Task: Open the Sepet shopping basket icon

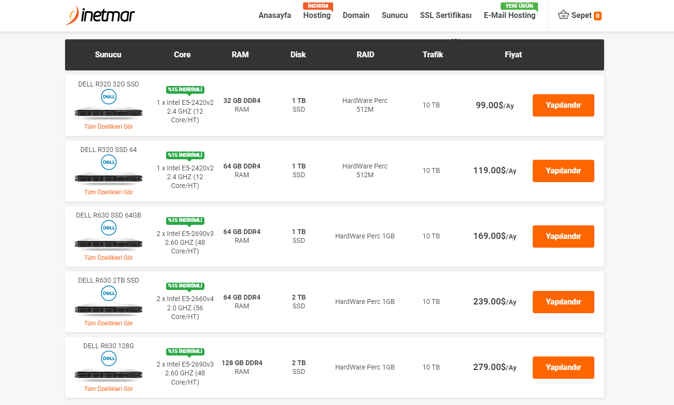Action: click(x=563, y=15)
